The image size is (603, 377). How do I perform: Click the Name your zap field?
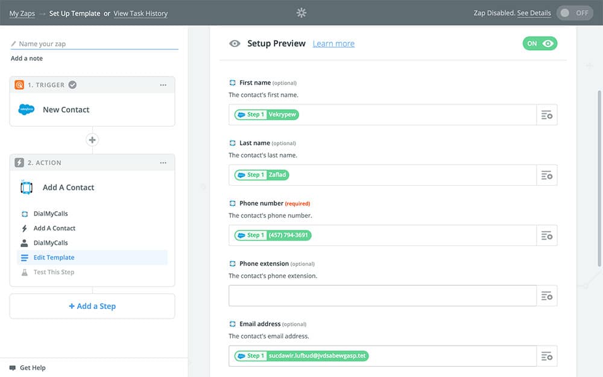pyautogui.click(x=96, y=44)
